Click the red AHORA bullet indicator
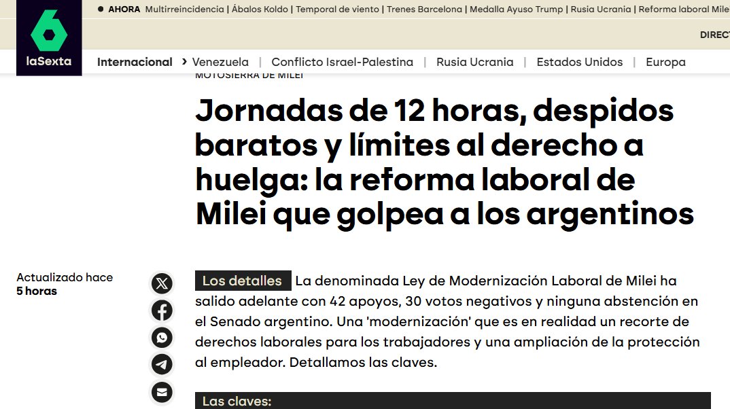The height and width of the screenshot is (409, 730). point(102,10)
